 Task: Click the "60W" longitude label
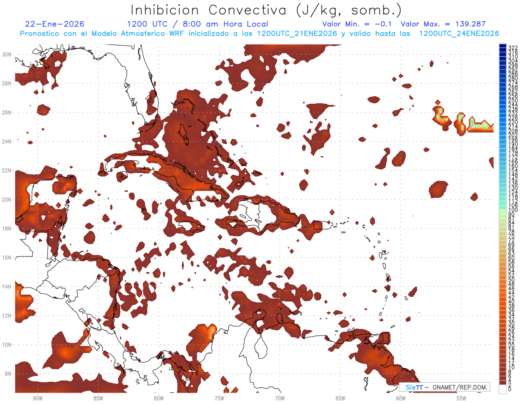point(401,398)
